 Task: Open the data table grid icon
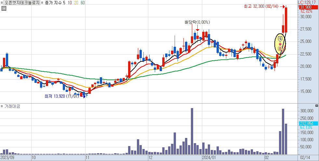click(x=4, y=8)
